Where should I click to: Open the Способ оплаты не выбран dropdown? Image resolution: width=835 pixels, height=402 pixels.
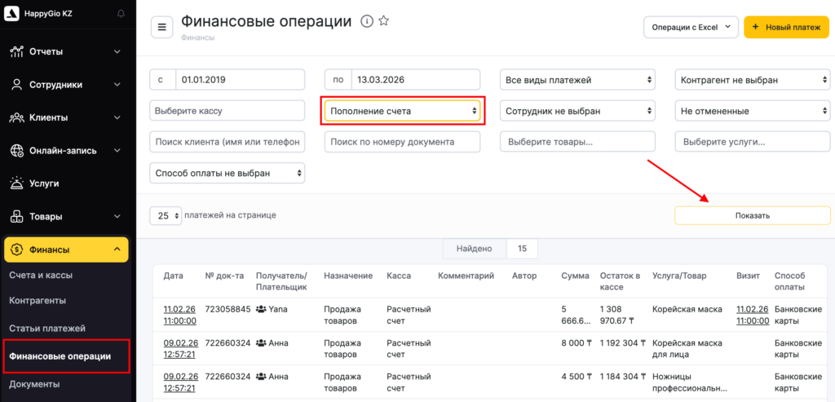pyautogui.click(x=228, y=173)
